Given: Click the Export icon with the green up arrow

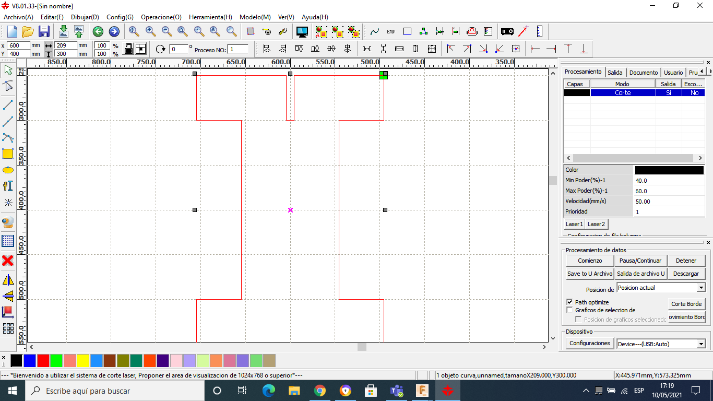Looking at the screenshot, I should click(79, 31).
